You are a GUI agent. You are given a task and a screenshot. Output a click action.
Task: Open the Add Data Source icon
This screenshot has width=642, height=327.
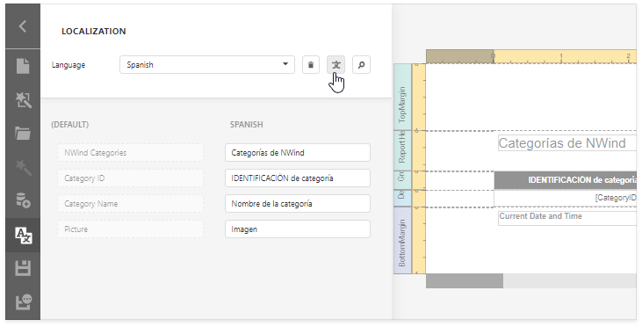coord(23,200)
